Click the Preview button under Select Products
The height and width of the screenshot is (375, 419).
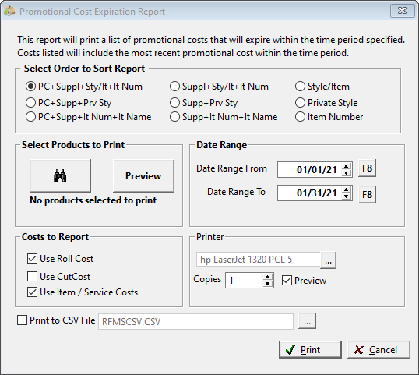(x=143, y=175)
